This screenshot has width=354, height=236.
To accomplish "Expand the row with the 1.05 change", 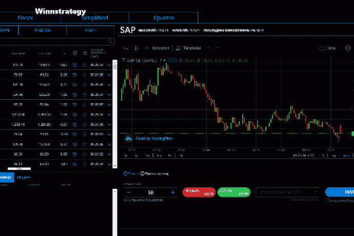I will tap(109, 94).
